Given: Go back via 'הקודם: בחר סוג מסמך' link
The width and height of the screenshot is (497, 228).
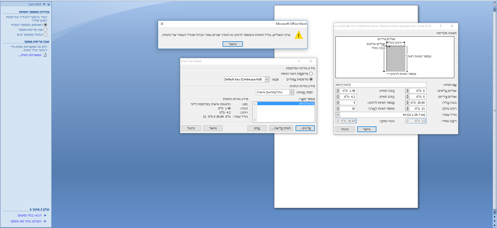Looking at the screenshot, I should 26,221.
